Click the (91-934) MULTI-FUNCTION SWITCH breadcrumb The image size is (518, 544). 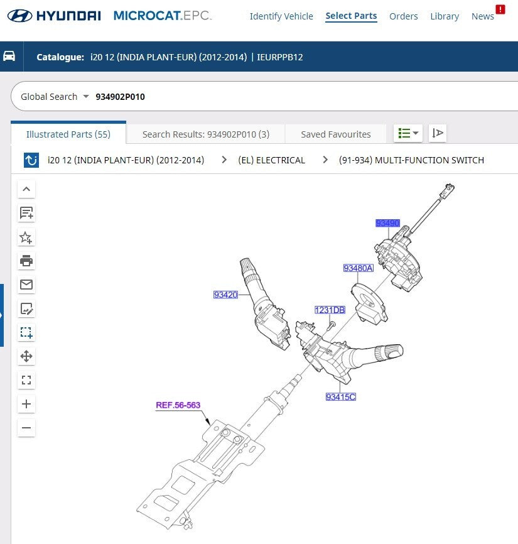(x=411, y=160)
